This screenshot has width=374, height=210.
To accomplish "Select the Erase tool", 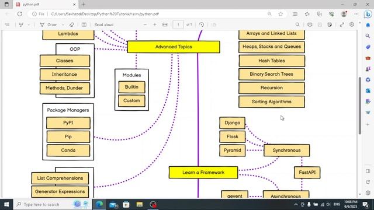I will [x=71, y=24].
